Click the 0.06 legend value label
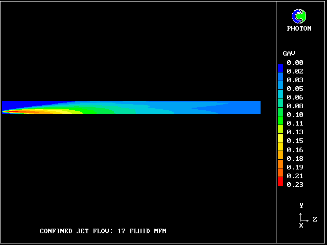The width and height of the screenshot is (327, 245). pos(295,97)
